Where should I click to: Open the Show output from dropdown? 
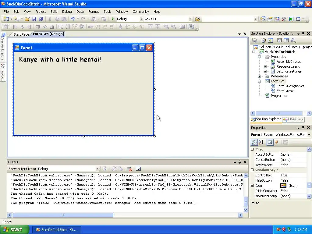[x=97, y=169]
